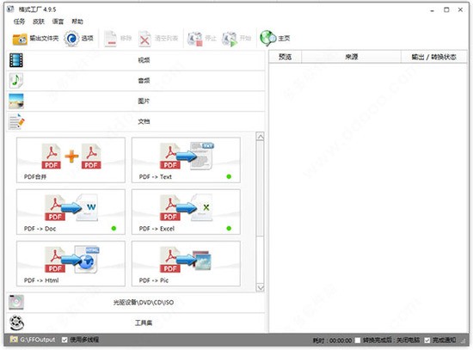Choose the PDF -> Text converter

[x=186, y=160]
